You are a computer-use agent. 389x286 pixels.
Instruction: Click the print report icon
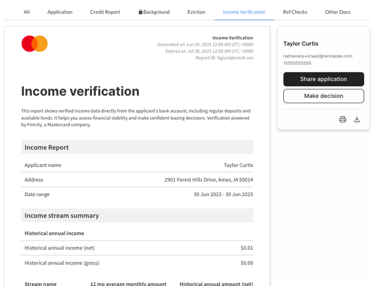point(343,120)
